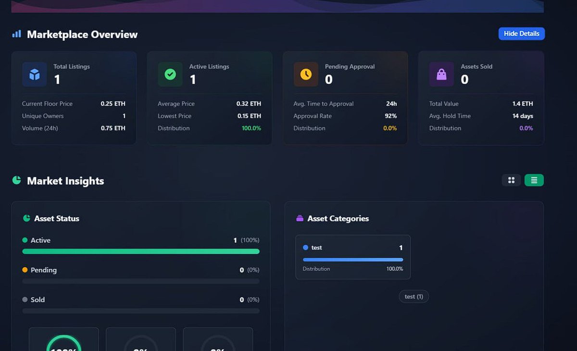
Task: Click the 1 (100%) Active count
Action: point(247,240)
